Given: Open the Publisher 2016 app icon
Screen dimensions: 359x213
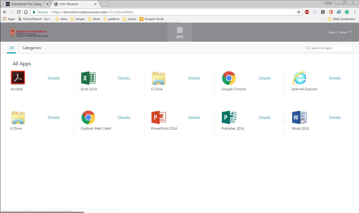Looking at the screenshot, I should coord(229,117).
